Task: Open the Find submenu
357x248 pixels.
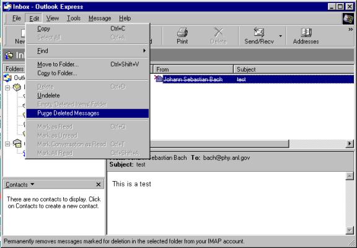Action: coord(87,51)
